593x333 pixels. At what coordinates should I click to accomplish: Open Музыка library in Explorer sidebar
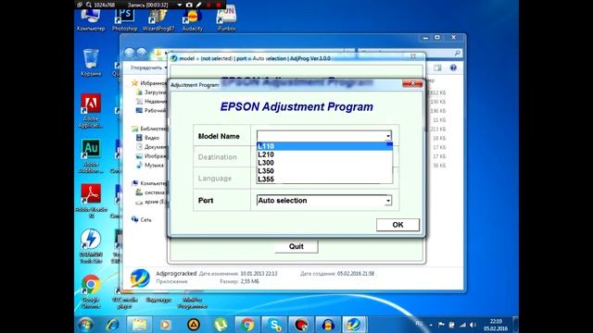[x=150, y=165]
